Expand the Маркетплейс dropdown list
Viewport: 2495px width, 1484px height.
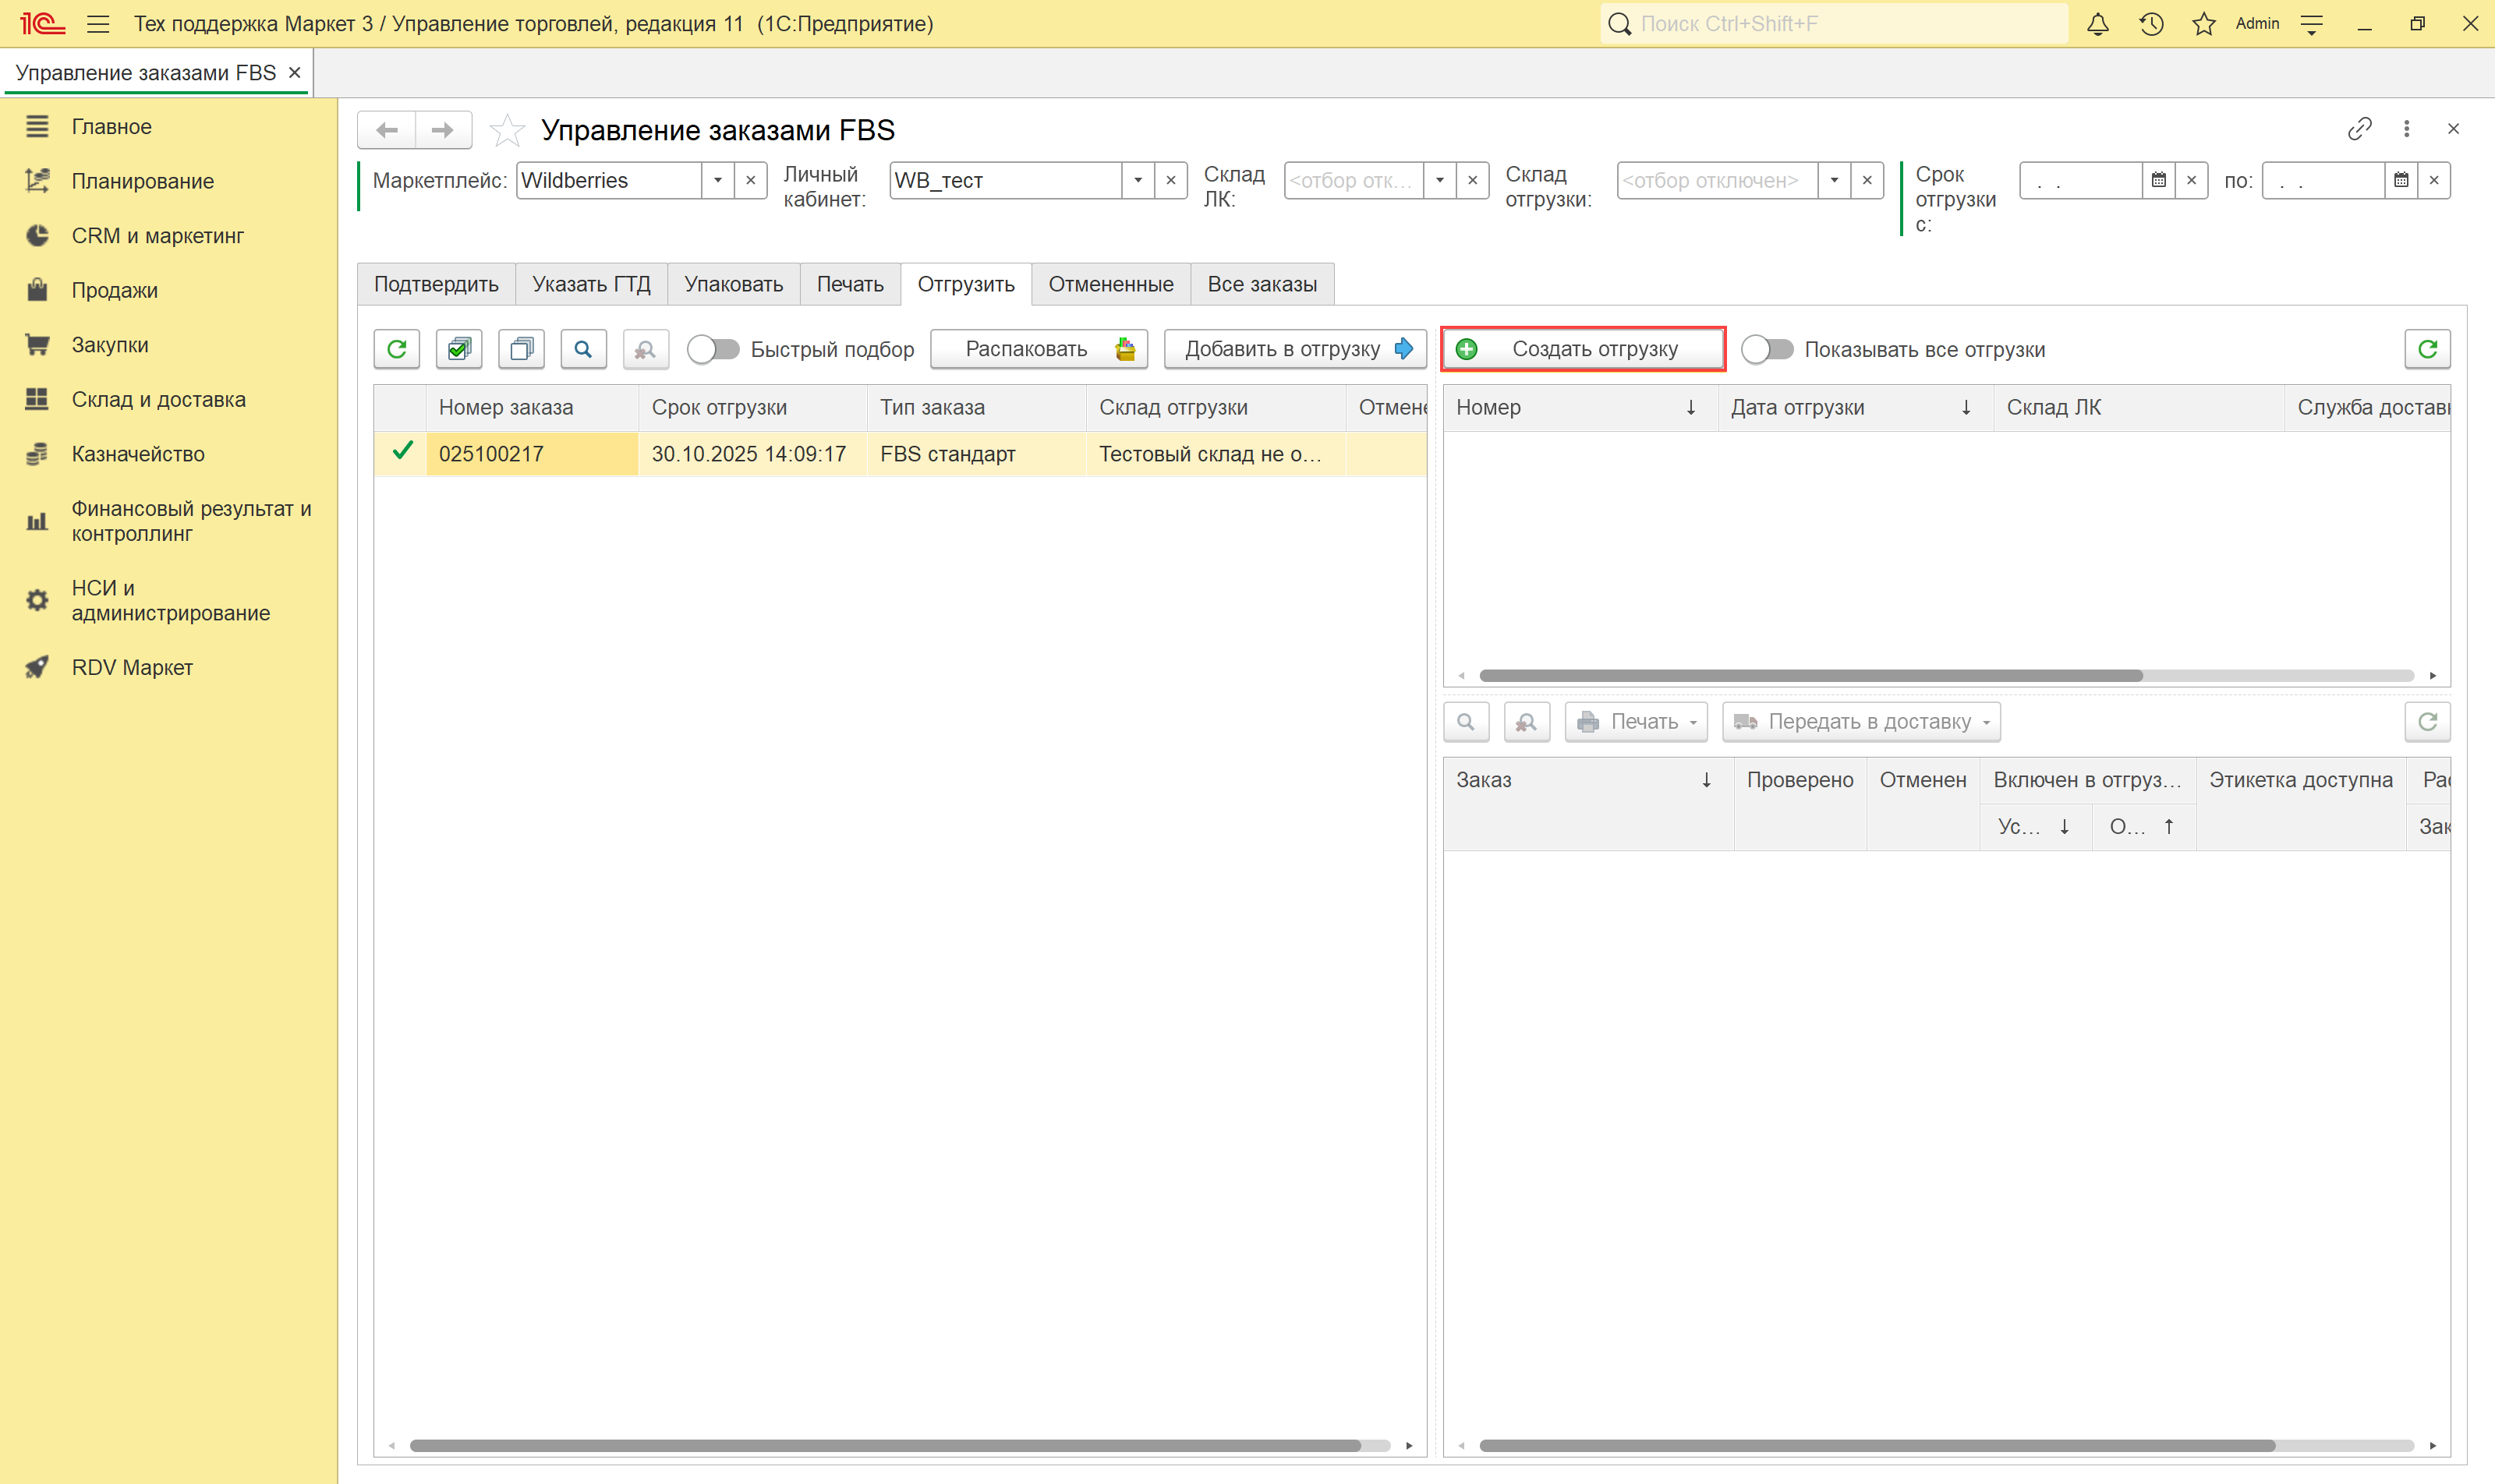[x=717, y=181]
